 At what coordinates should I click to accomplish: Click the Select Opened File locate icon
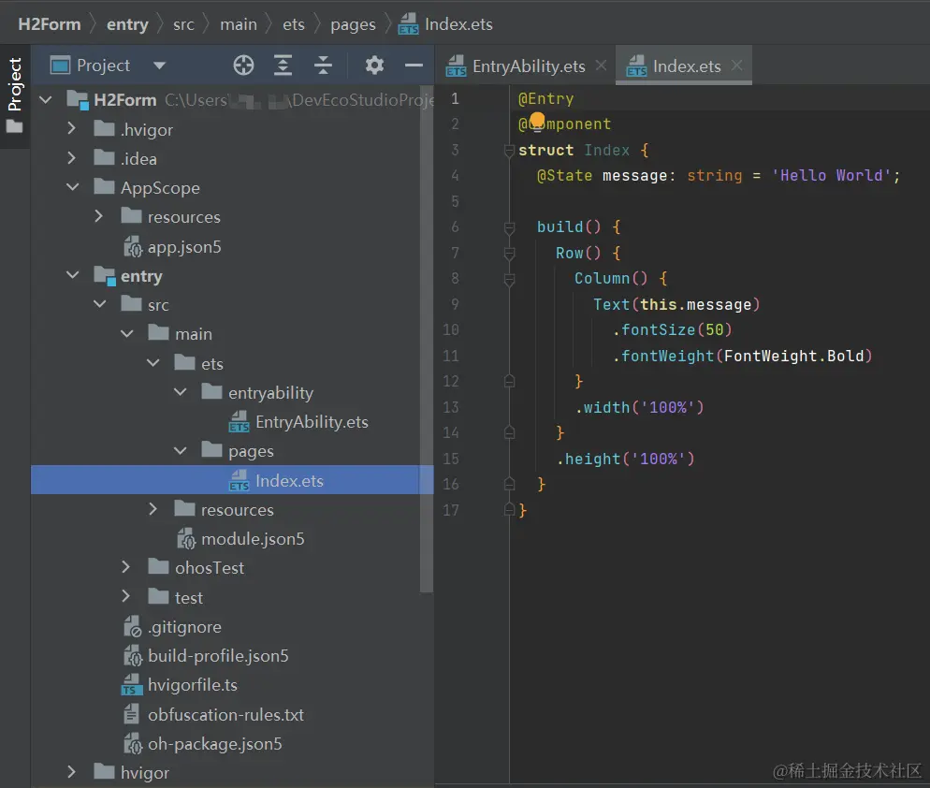(243, 65)
